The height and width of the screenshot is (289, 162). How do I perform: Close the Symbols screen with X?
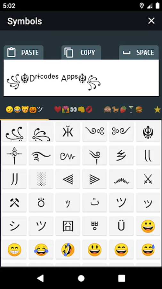(151, 21)
